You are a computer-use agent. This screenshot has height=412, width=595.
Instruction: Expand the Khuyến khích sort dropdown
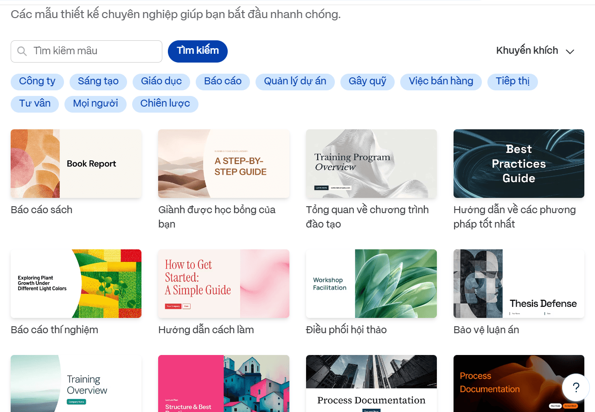pos(535,51)
